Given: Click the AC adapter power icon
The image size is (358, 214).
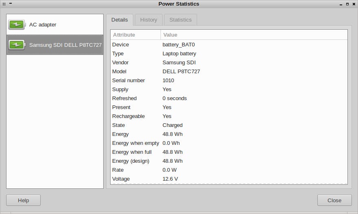Looking at the screenshot, I should click(x=17, y=24).
